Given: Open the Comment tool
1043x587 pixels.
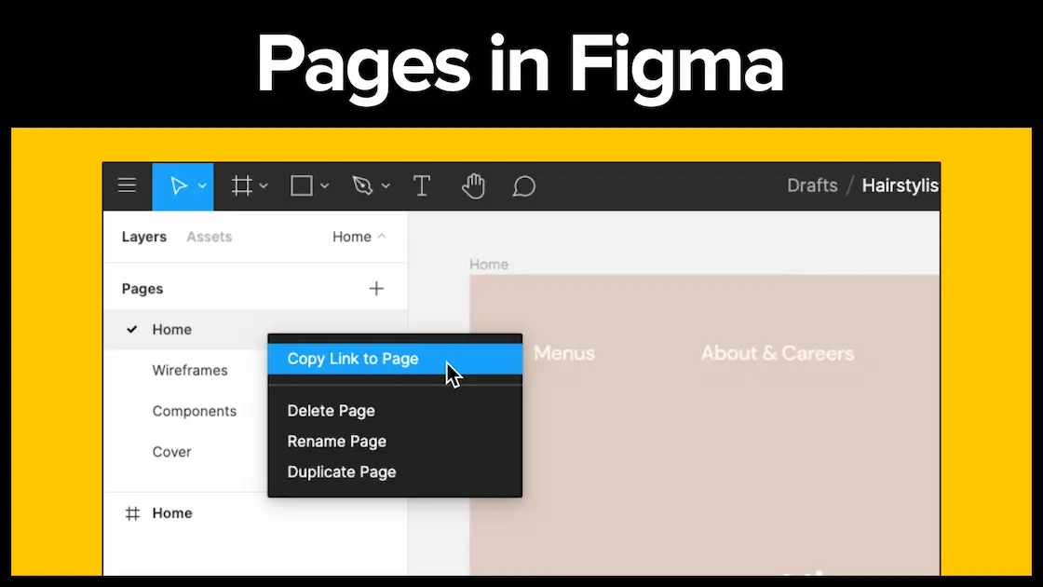Looking at the screenshot, I should click(x=523, y=186).
